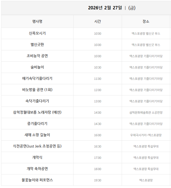Click the 식전공연(Just Jerk 초청공연 등) event
Screen dimensions: 171x188
coord(37,146)
